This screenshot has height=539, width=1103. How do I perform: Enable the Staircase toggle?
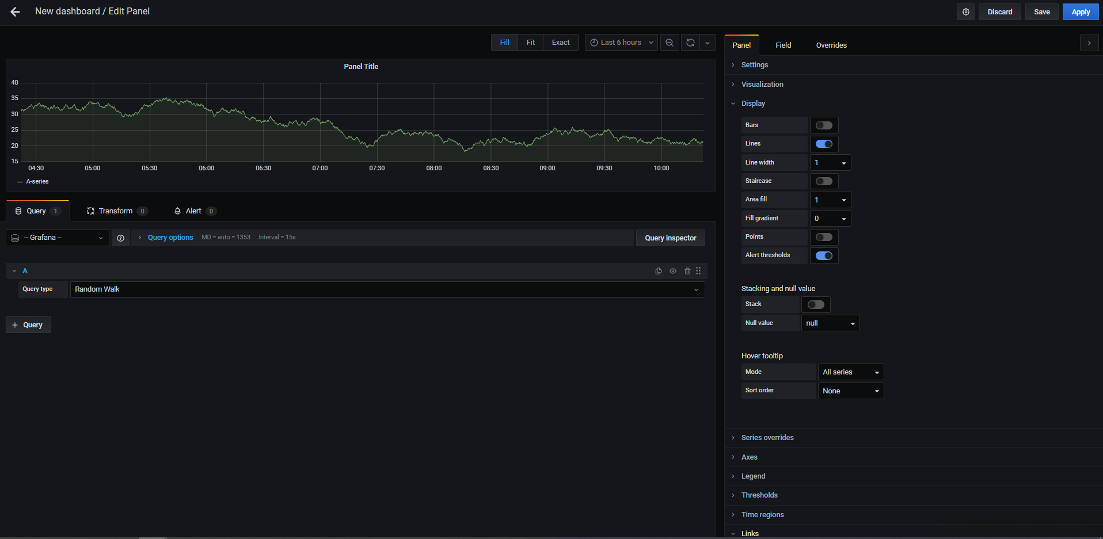coord(824,181)
